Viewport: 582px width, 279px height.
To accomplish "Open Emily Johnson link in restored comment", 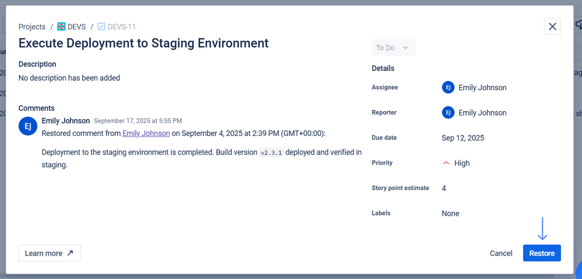I will point(146,133).
